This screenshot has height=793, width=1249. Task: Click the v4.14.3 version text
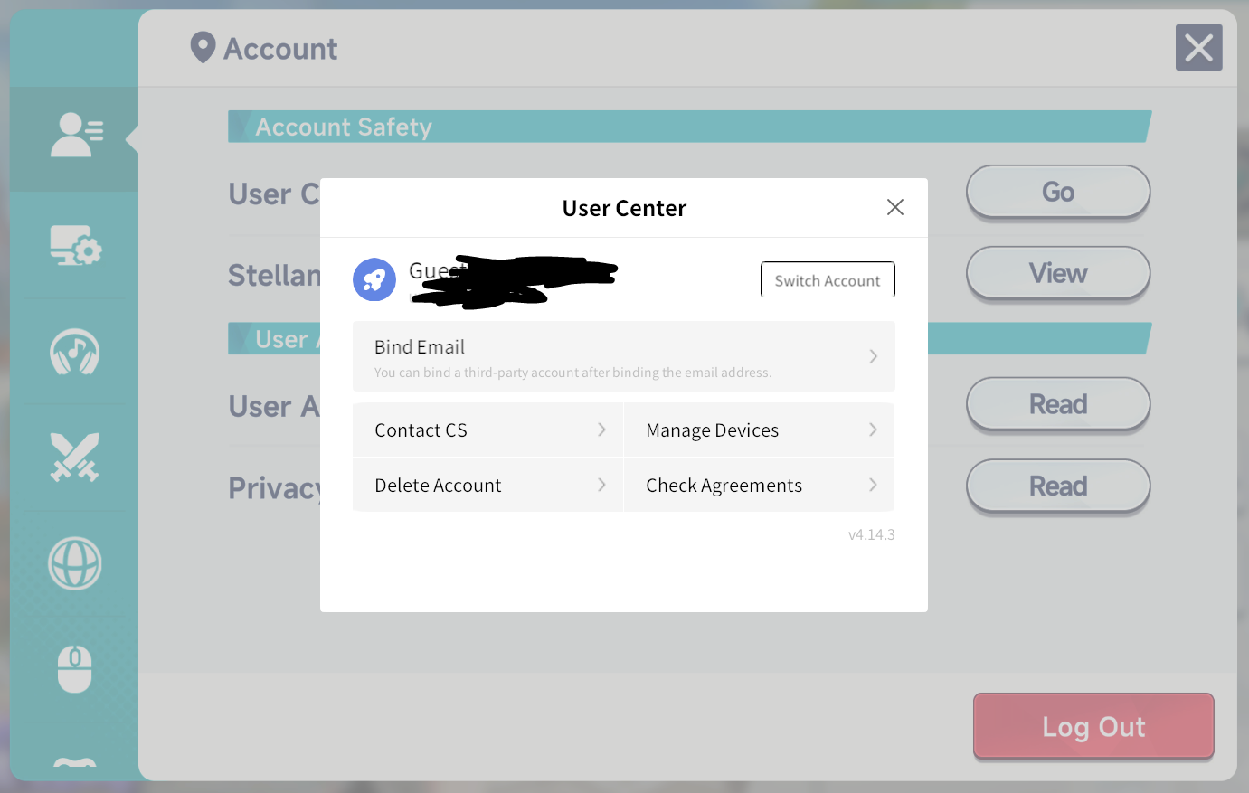coord(871,534)
